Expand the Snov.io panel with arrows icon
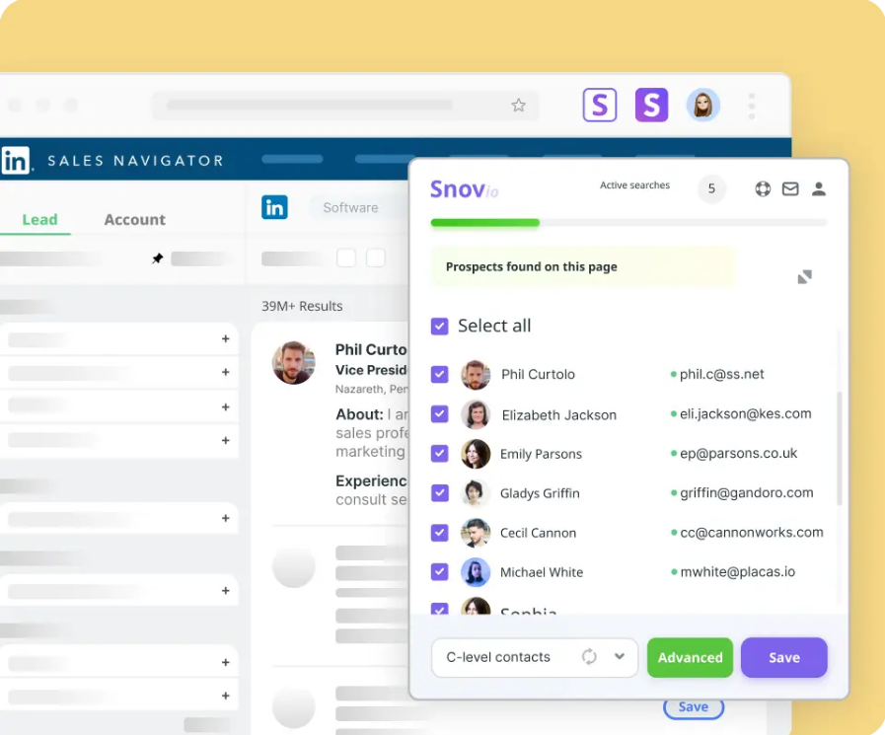This screenshot has width=885, height=735. click(804, 276)
